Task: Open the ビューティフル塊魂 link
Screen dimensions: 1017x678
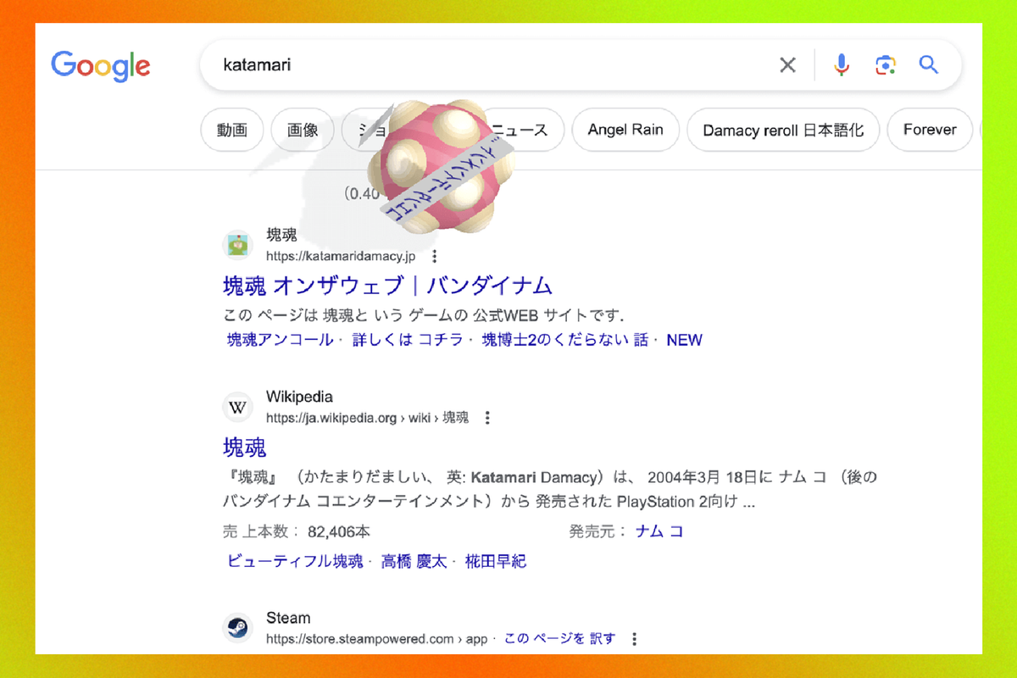Action: coord(295,561)
